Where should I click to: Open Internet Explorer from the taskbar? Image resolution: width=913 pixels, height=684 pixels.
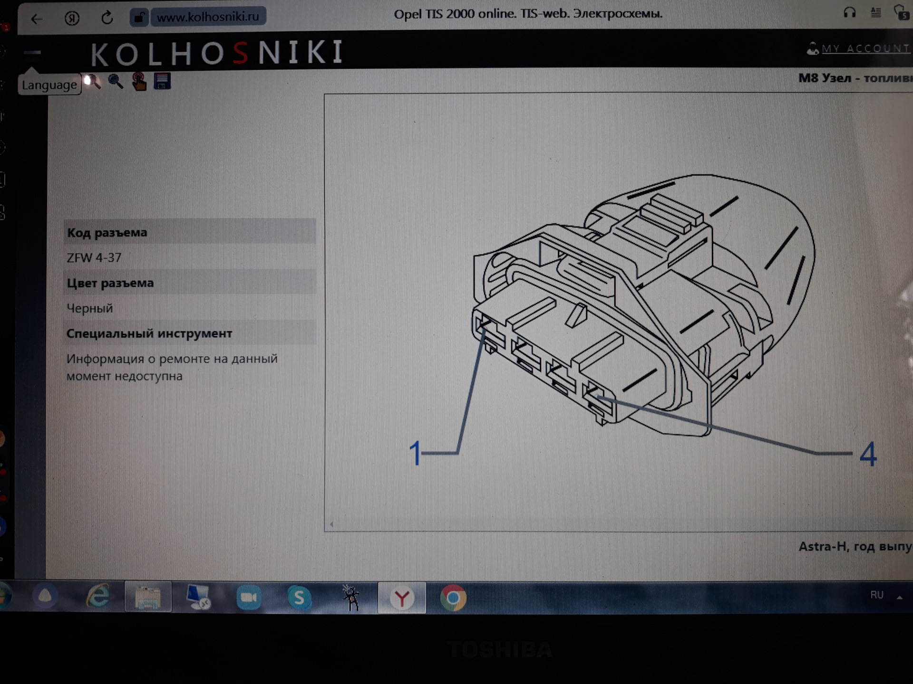[98, 597]
